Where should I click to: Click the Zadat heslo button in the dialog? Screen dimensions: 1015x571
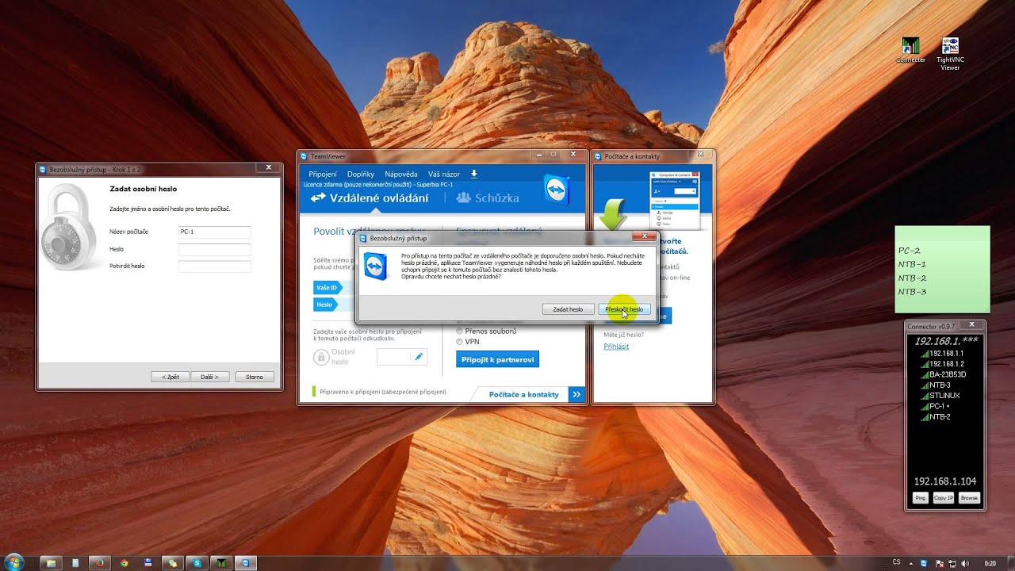click(x=568, y=309)
